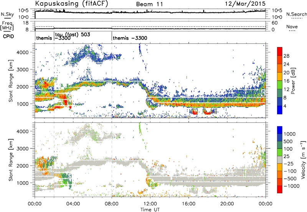Image resolution: width=307 pixels, height=212 pixels.
Task: Click the Slant Range label of velocity panel
Action: click(x=11, y=160)
